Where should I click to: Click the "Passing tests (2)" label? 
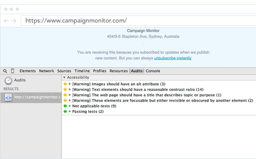(88, 112)
